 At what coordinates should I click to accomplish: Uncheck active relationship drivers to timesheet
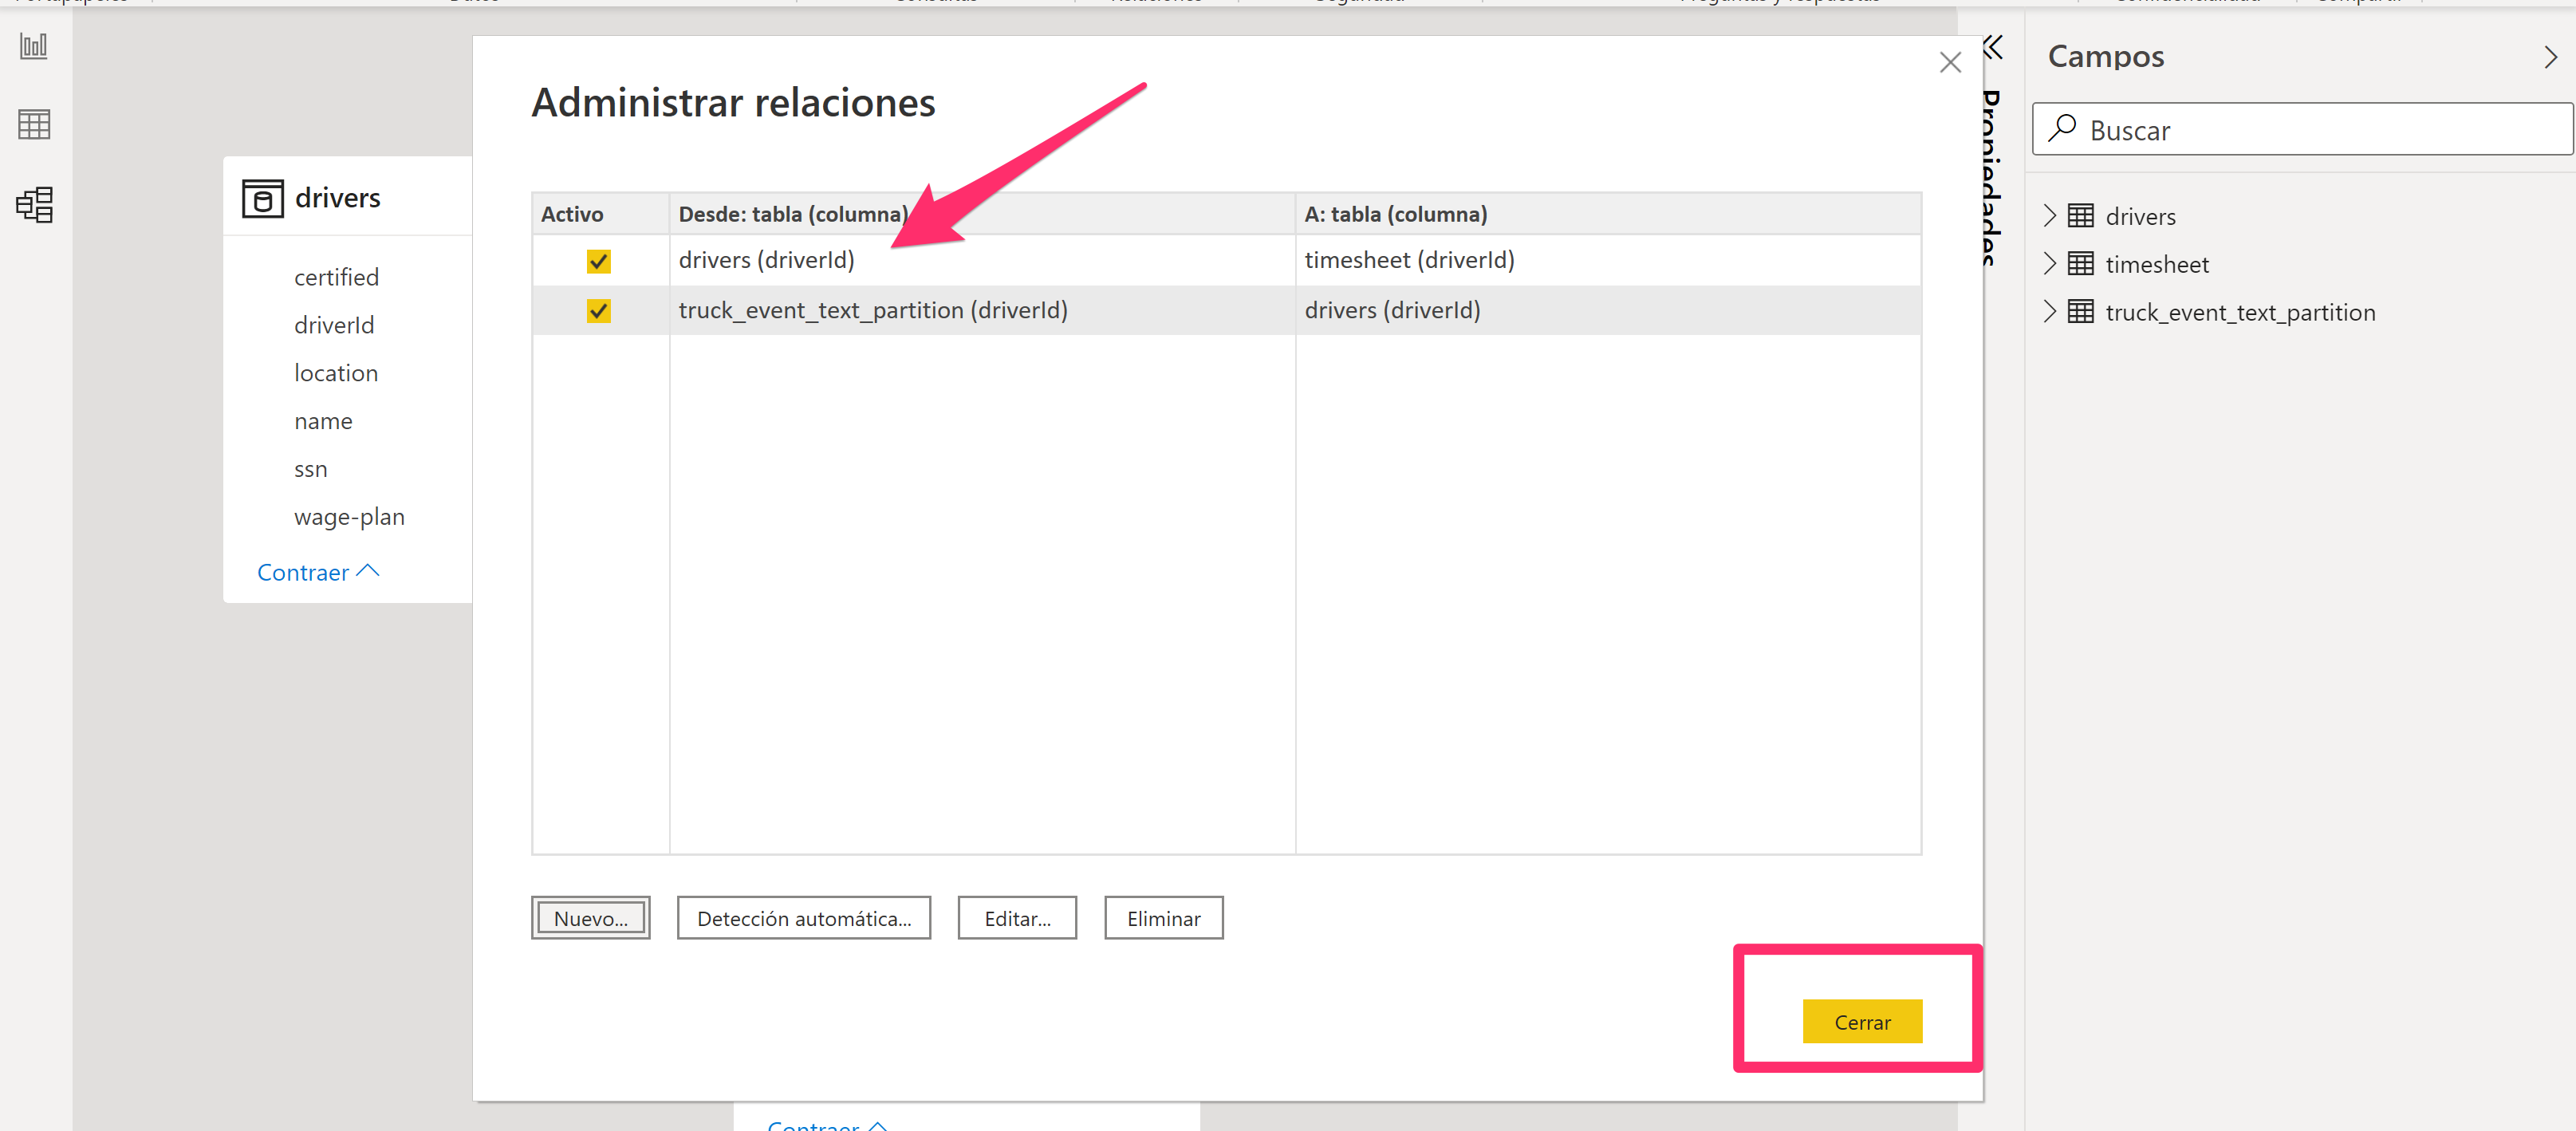tap(598, 261)
